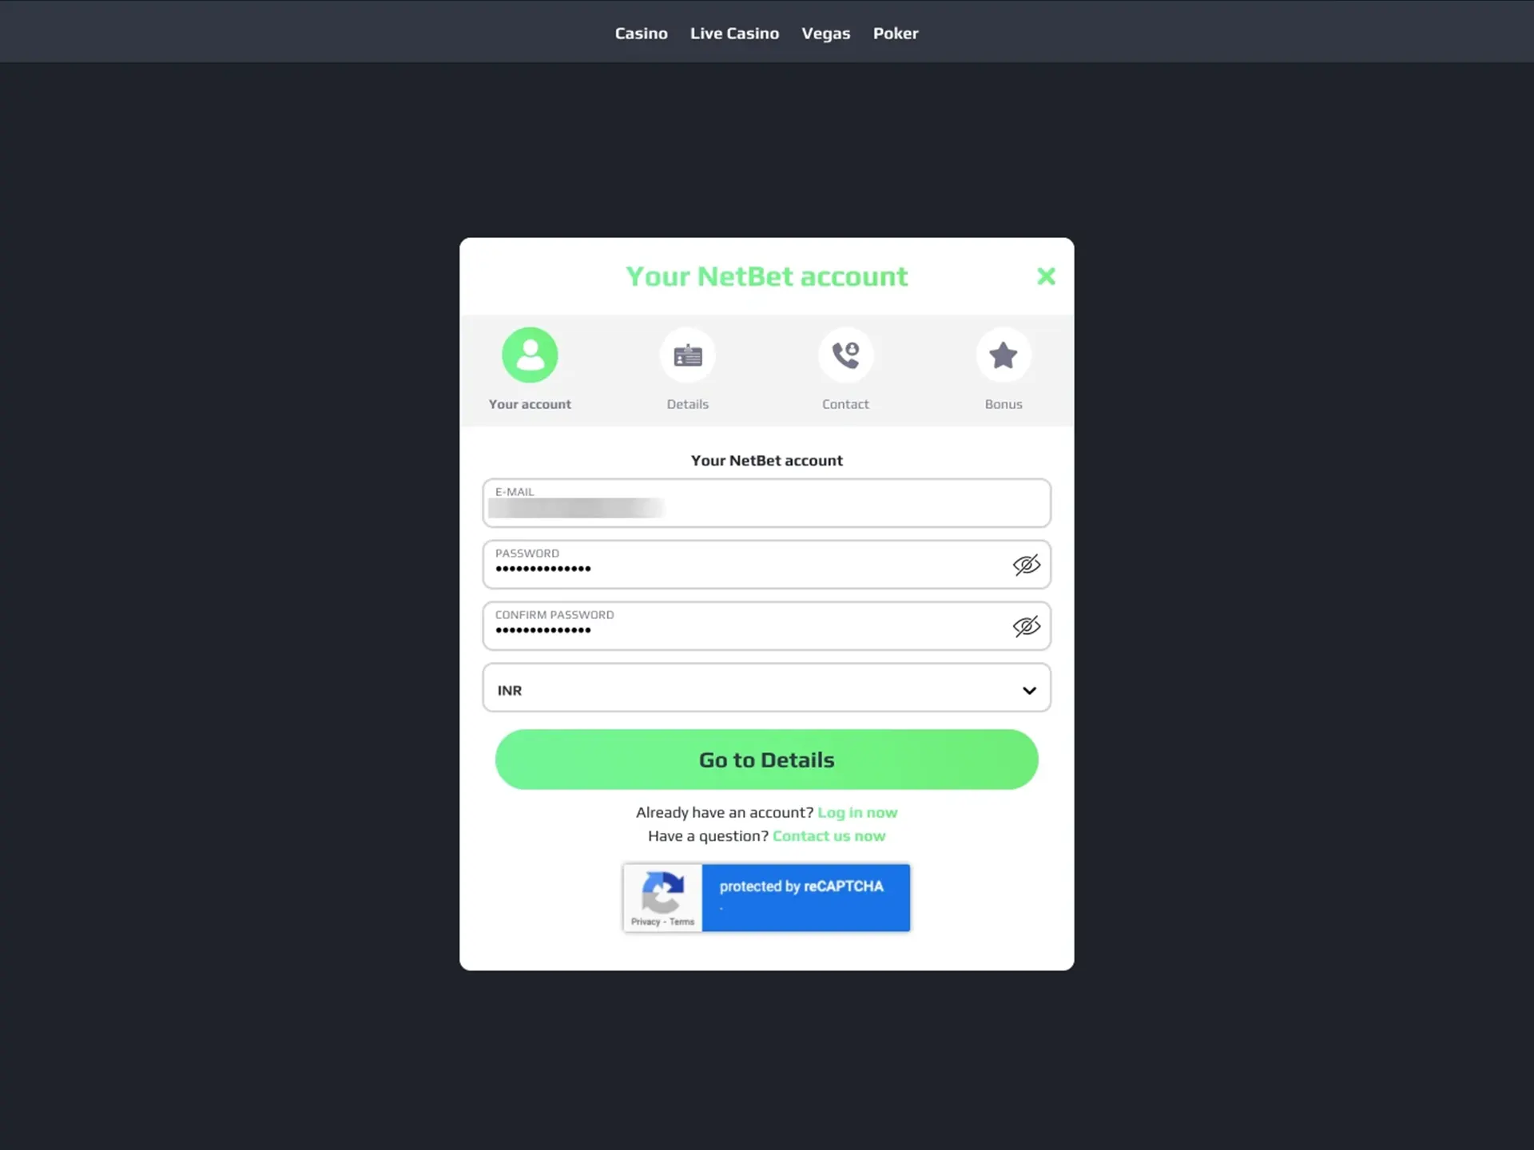Select the Vegas tab
This screenshot has height=1150, width=1534.
826,33
